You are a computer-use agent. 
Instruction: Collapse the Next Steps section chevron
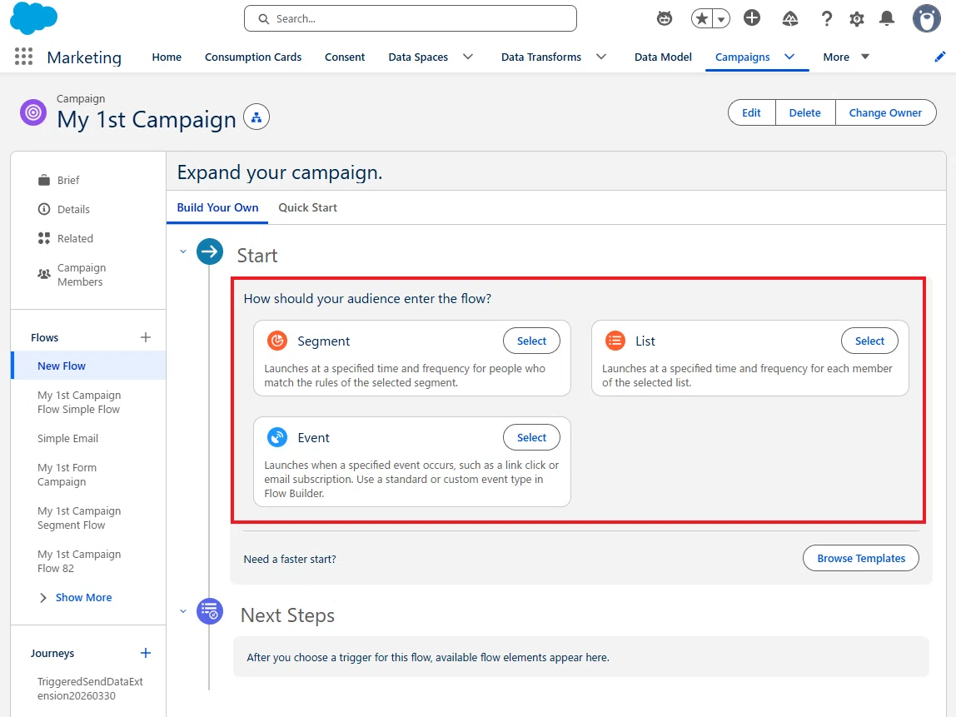pyautogui.click(x=183, y=611)
